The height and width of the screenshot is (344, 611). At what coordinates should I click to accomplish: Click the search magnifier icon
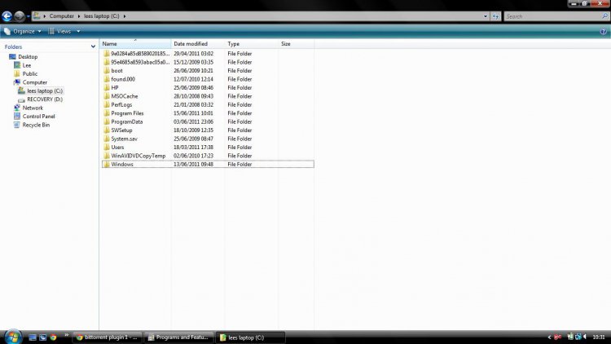tap(604, 16)
